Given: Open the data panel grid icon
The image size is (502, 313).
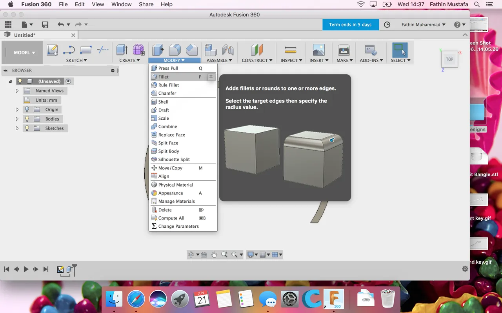Looking at the screenshot, I should 8,25.
